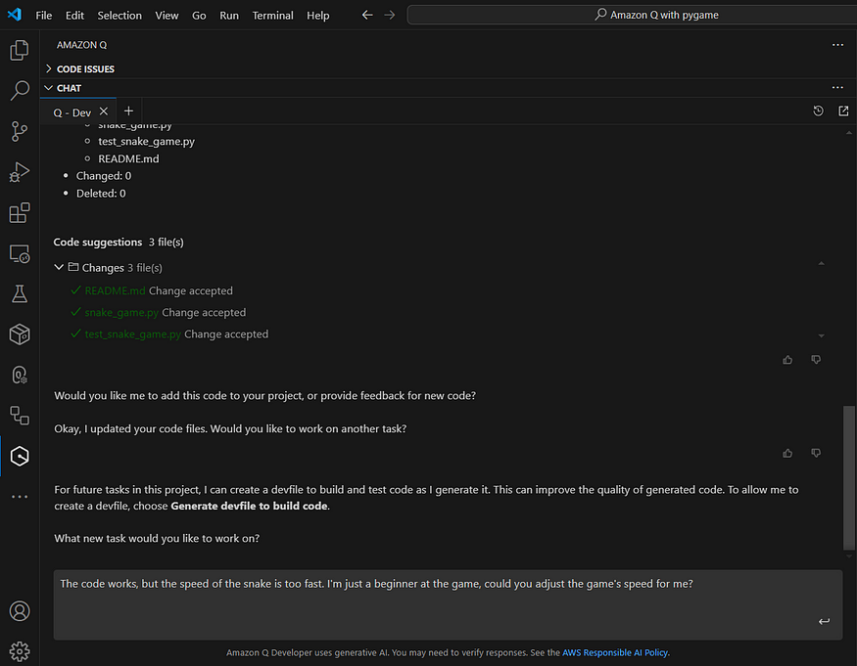The image size is (857, 666).
Task: Open the Accounts profile icon
Action: point(20,611)
